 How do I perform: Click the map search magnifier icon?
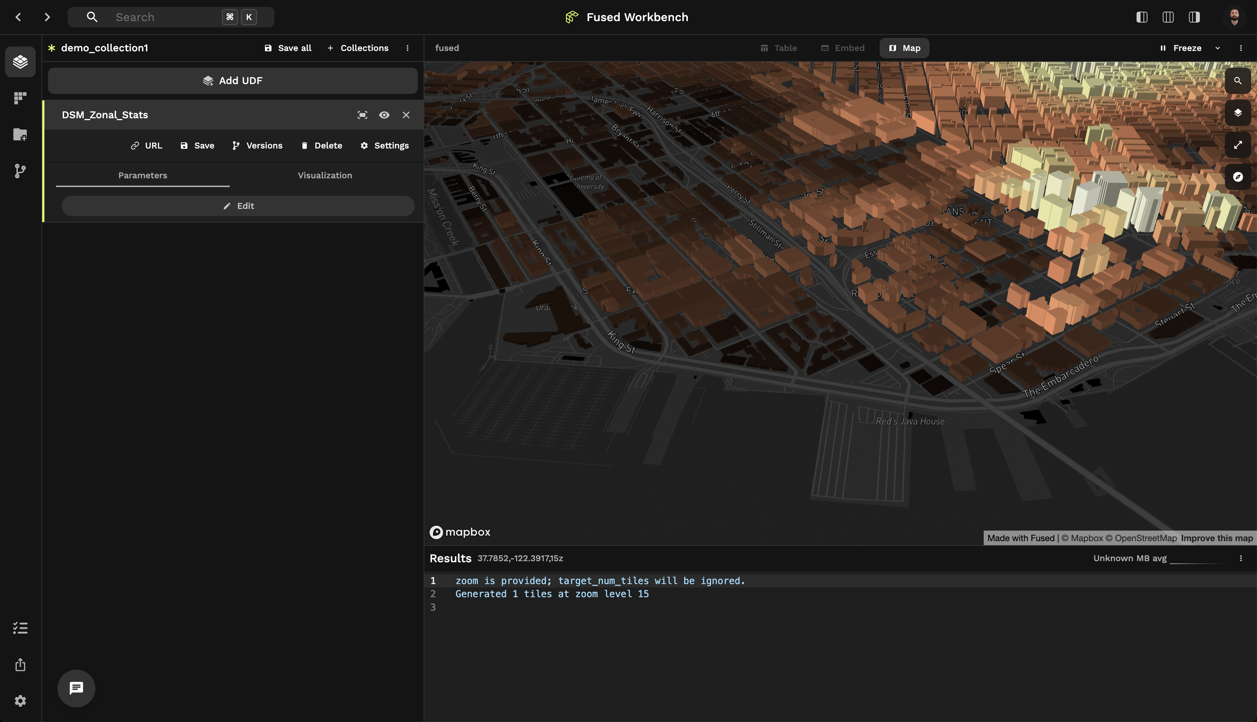1238,81
